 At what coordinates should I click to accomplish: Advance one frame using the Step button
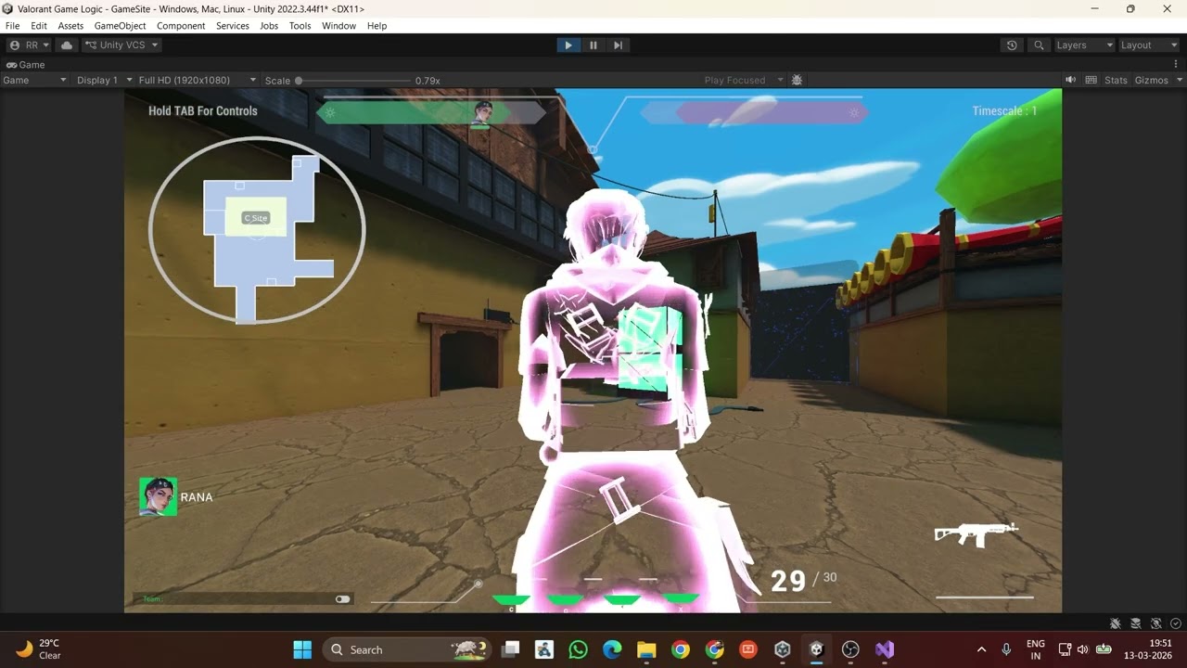(619, 45)
